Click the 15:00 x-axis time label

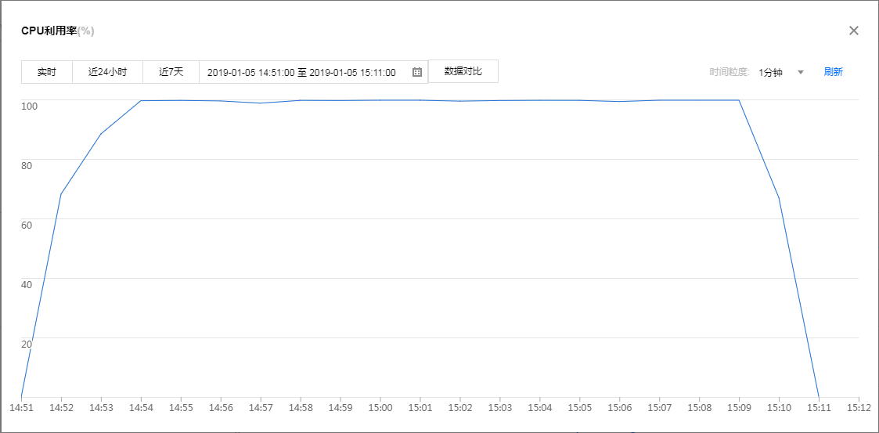point(380,408)
